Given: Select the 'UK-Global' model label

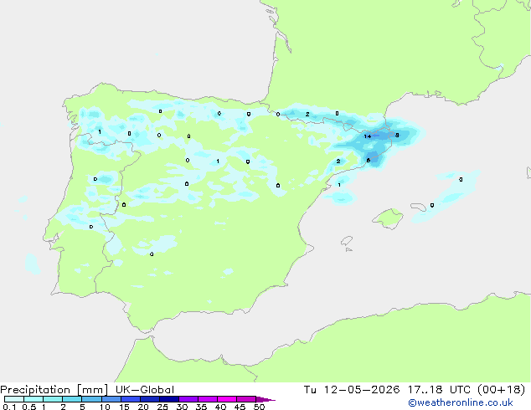Looking at the screenshot, I should (145, 390).
